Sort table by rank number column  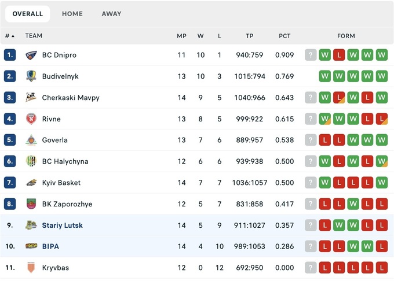click(x=10, y=36)
